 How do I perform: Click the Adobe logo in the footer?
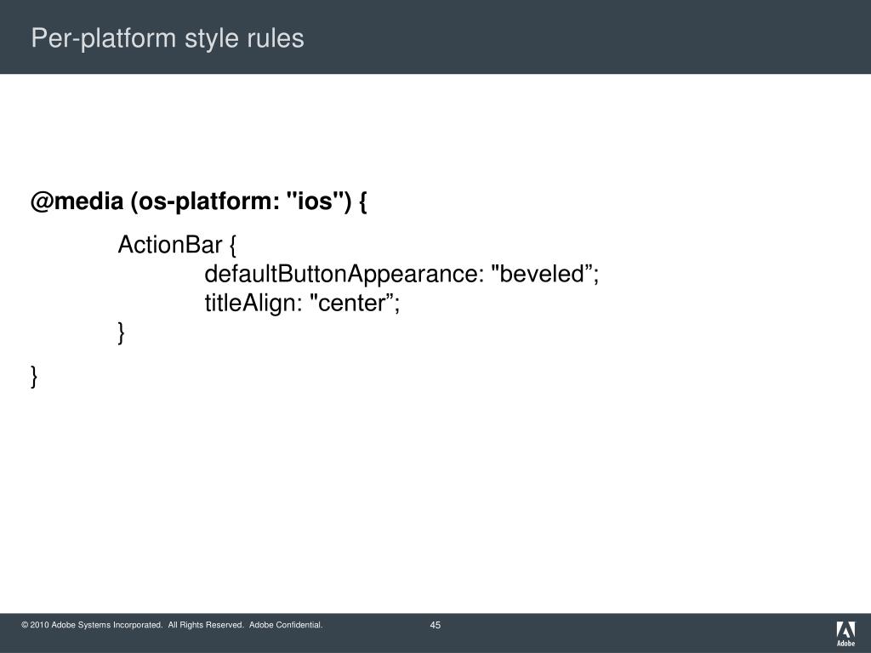point(845,634)
